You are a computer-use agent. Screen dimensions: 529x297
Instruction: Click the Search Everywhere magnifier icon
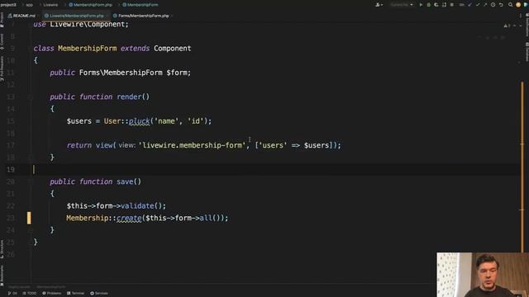pos(511,5)
